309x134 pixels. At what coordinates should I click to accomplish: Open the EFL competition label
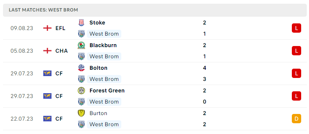point(60,28)
